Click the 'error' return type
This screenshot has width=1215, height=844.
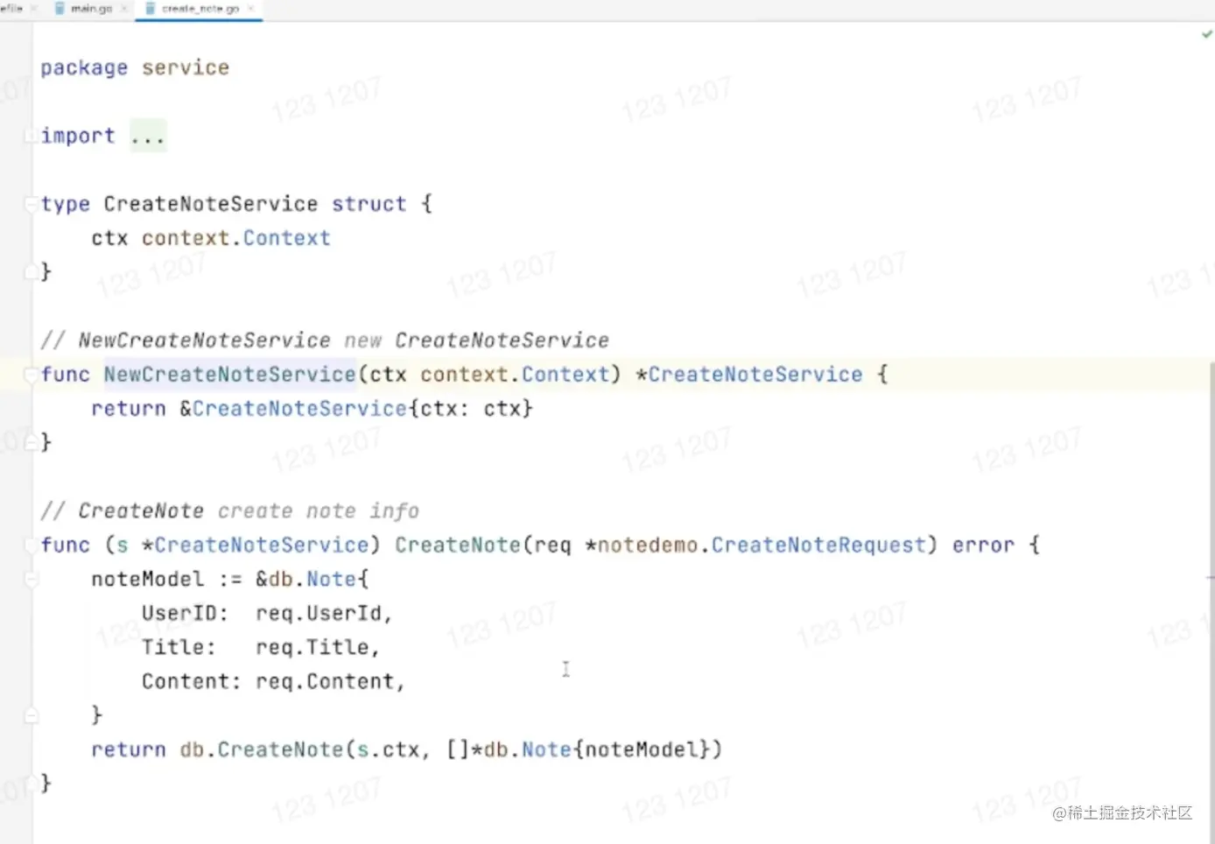(983, 545)
